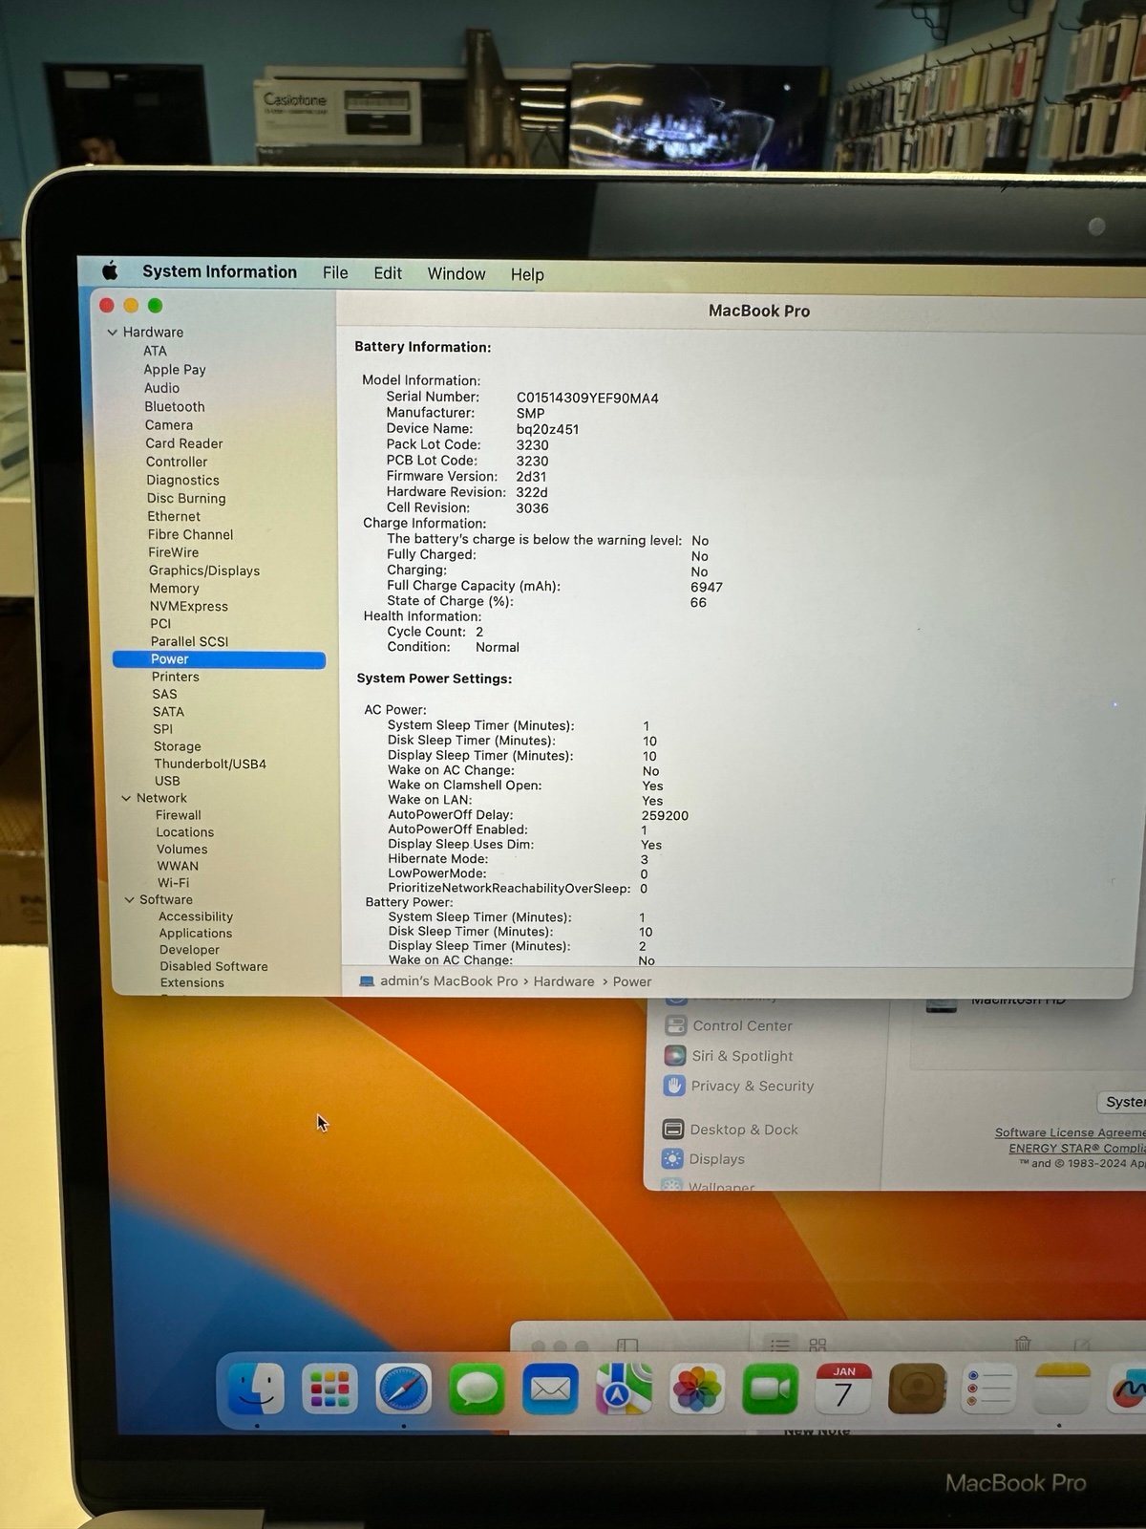Open the Apple menu

(110, 271)
